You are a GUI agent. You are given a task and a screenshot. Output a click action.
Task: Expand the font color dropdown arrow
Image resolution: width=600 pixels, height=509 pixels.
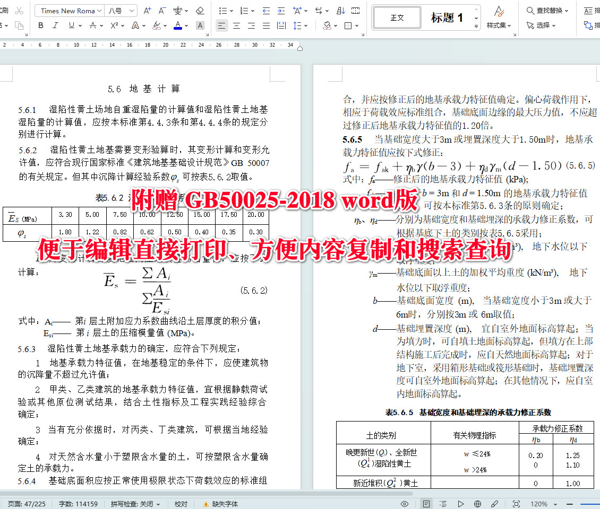click(x=185, y=25)
